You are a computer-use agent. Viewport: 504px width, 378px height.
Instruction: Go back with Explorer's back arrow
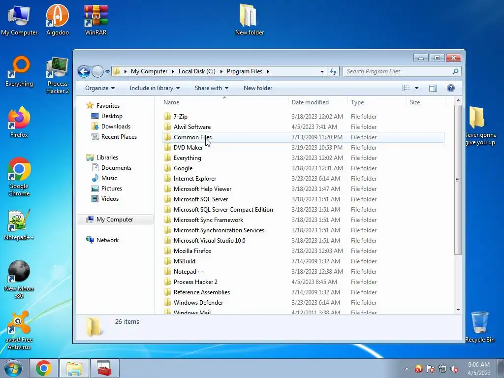pyautogui.click(x=84, y=71)
